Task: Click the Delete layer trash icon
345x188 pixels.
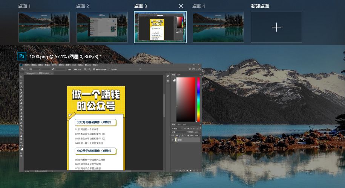Action: [x=197, y=170]
